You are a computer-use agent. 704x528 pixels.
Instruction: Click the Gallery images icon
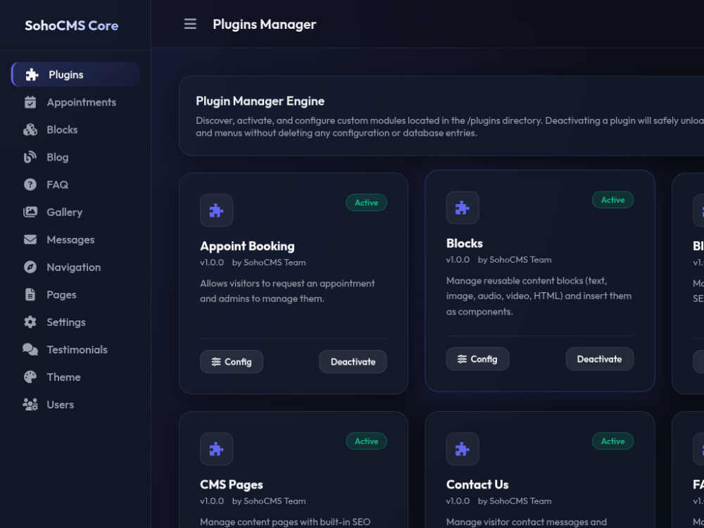click(30, 212)
